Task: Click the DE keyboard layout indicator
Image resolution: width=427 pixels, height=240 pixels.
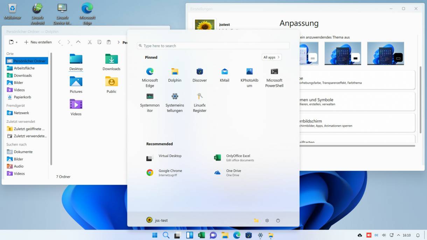Action: 376,235
